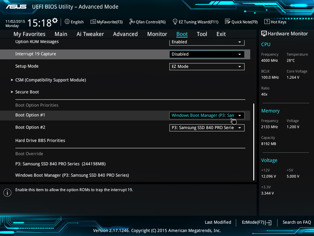This screenshot has width=314, height=236.
Task: Click the vertical scrollbar of the Boot page
Action: coord(254,141)
